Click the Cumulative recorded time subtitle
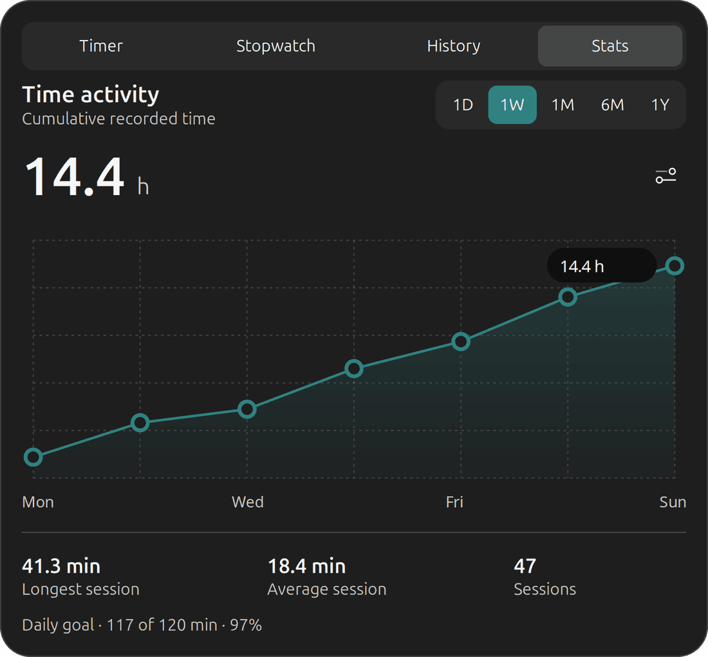 point(118,119)
